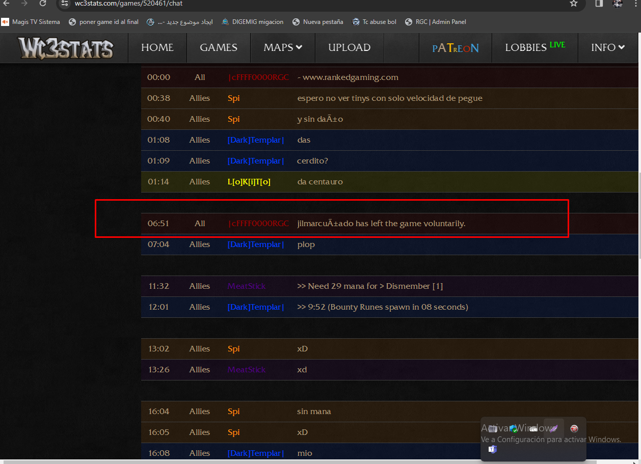Click MeatStick name at 13:26

pos(247,370)
